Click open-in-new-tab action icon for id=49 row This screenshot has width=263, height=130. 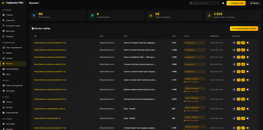(234, 57)
